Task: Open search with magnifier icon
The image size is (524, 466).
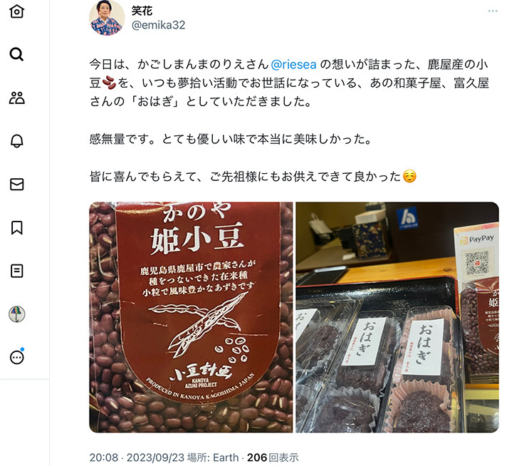Action: point(16,54)
